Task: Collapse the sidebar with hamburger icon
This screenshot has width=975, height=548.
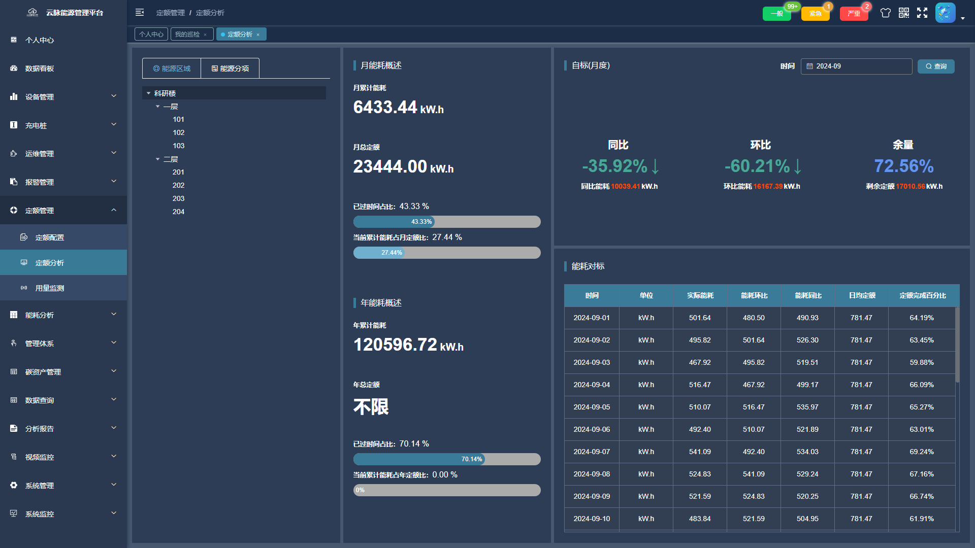Action: point(140,12)
